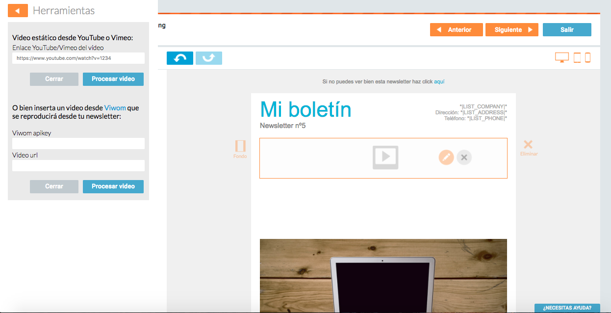Click Procesar video for YouTube link

(113, 79)
